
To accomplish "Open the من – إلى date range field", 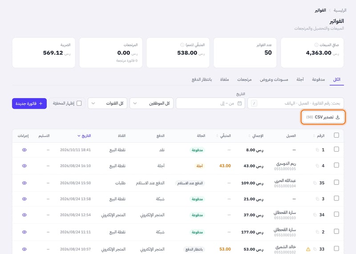I will coord(210,103).
